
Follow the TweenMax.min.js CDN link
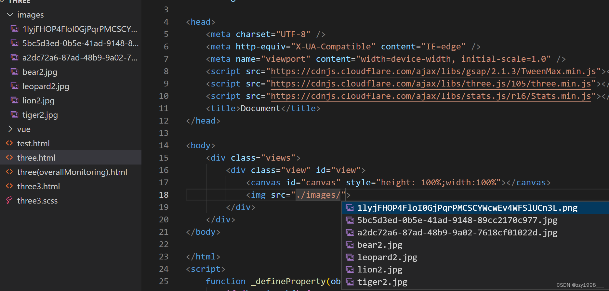433,72
